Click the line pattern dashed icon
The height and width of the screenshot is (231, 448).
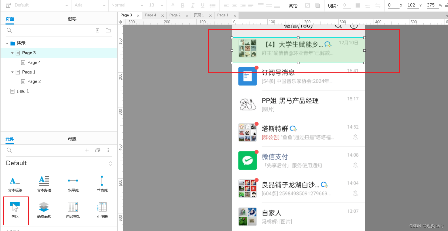pyautogui.click(x=368, y=5)
